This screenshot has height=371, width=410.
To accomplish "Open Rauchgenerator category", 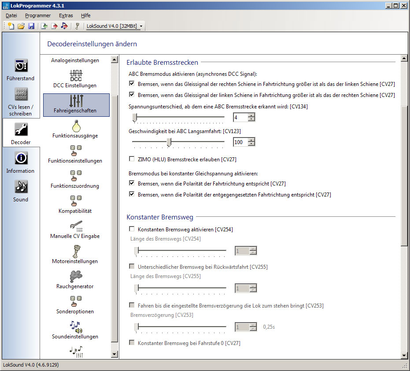I will pos(75,280).
